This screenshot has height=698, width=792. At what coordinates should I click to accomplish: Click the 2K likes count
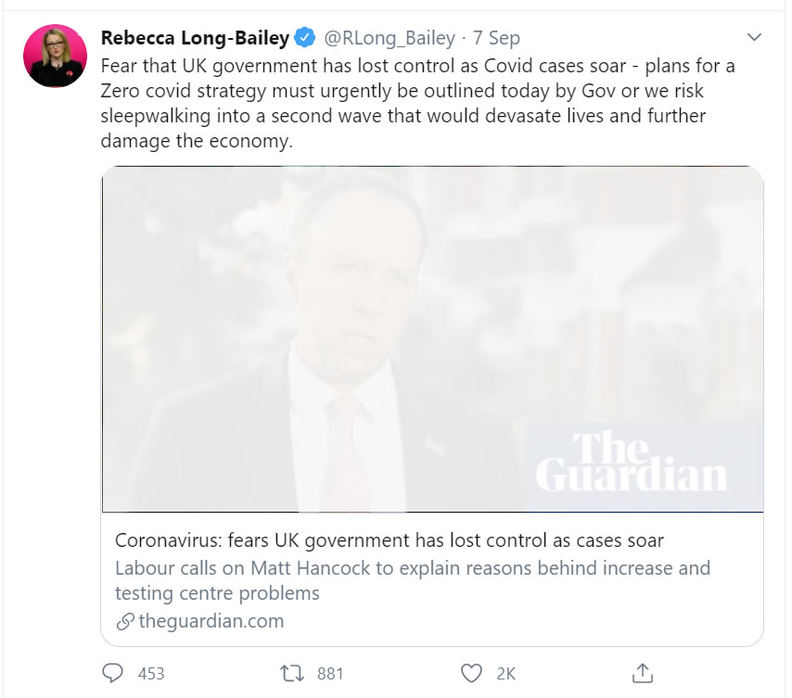507,674
